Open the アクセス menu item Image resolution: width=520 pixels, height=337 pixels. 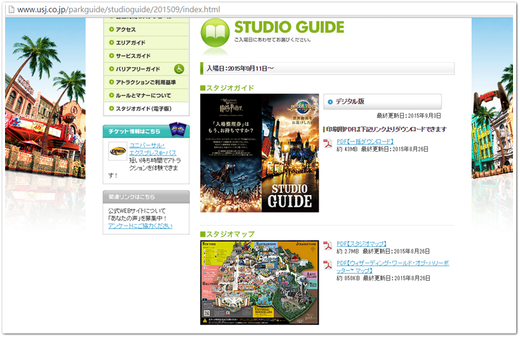146,29
